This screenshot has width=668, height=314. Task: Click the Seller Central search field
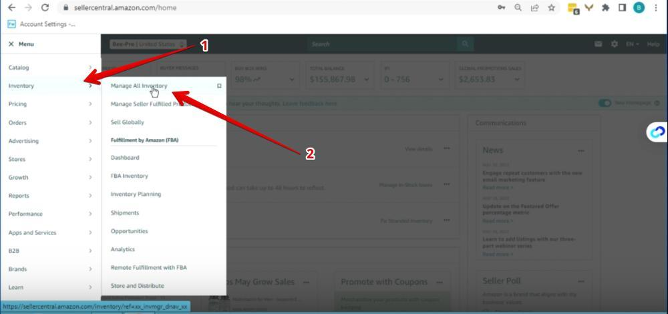click(x=382, y=44)
